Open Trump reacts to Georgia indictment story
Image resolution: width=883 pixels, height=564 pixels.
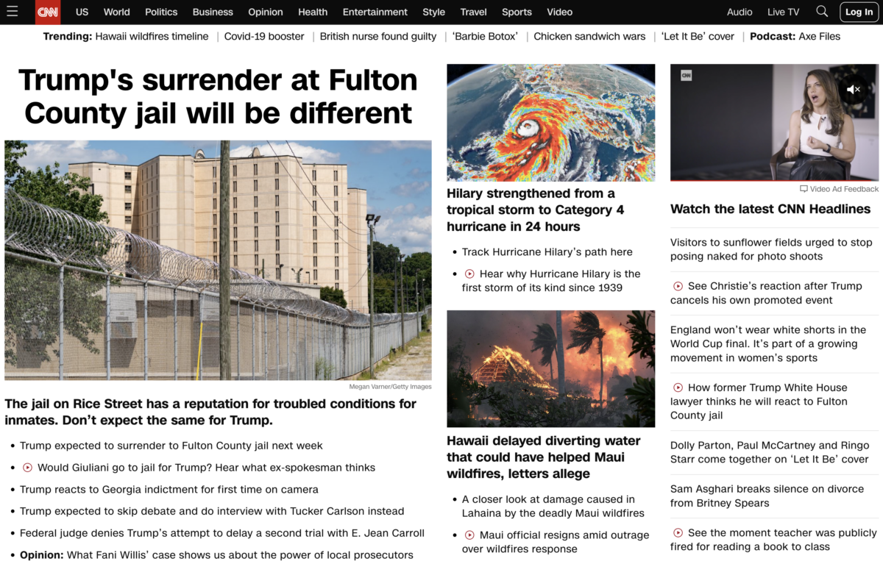click(x=169, y=489)
